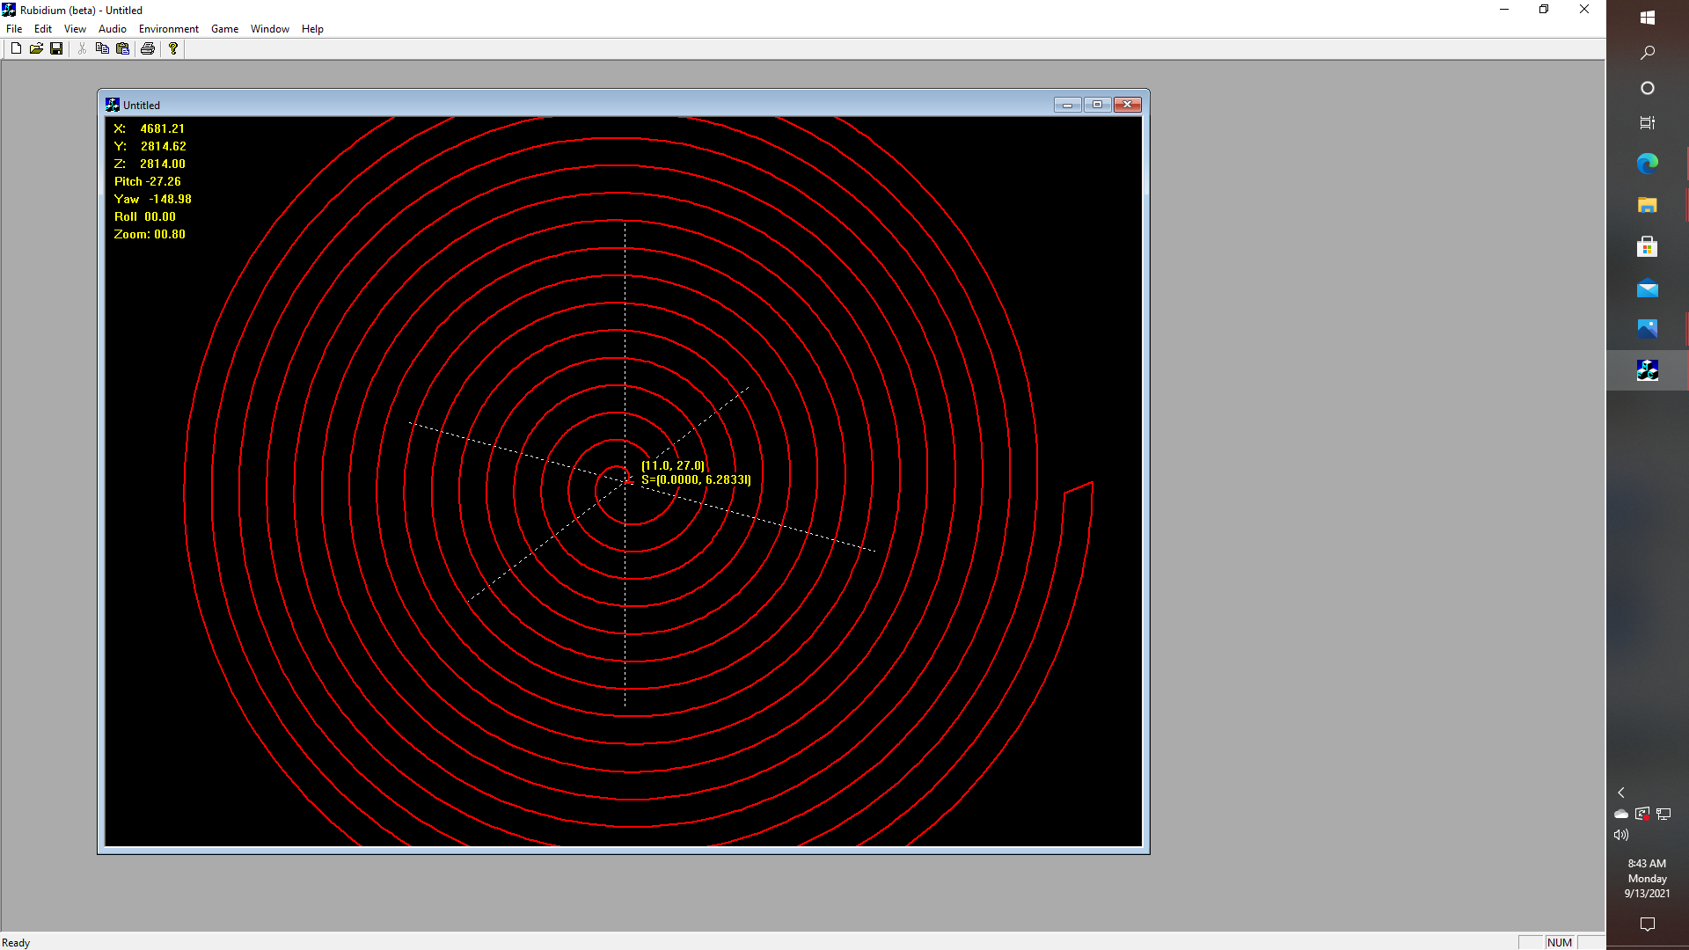The image size is (1689, 950).
Task: Click the New document toolbar icon
Action: [16, 48]
